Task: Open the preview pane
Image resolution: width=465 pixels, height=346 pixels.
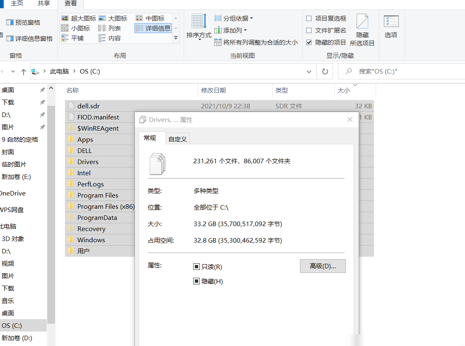Action: (x=23, y=22)
